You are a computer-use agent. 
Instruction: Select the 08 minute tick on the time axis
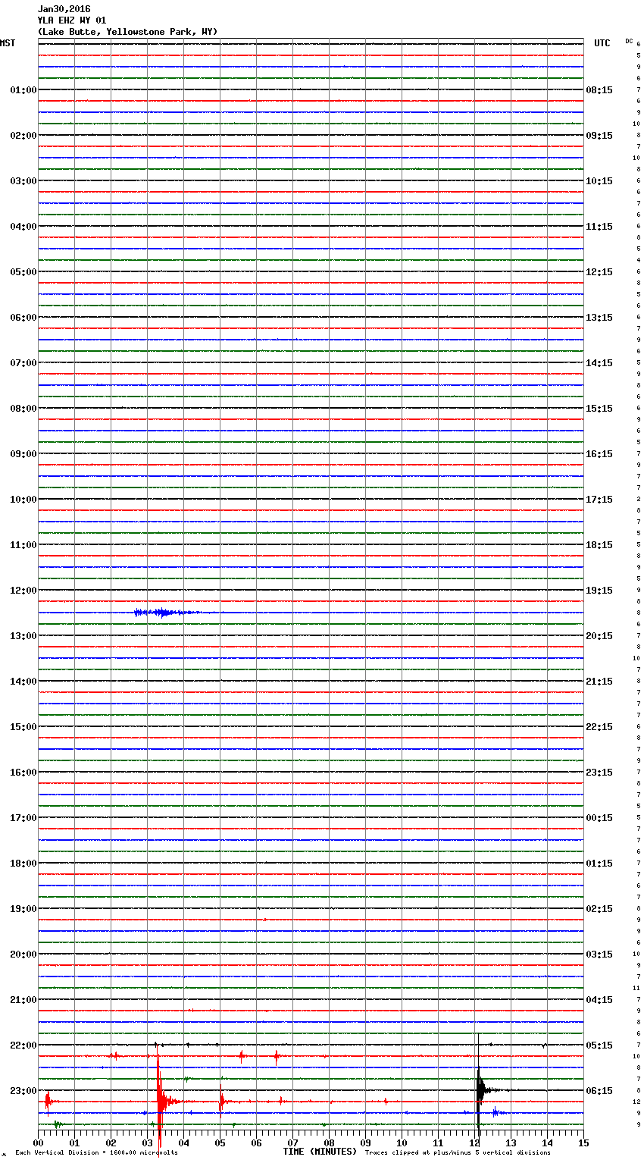(x=329, y=1143)
